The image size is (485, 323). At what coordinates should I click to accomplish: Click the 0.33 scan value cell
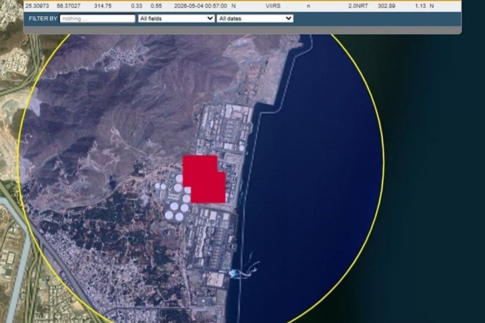(x=136, y=6)
